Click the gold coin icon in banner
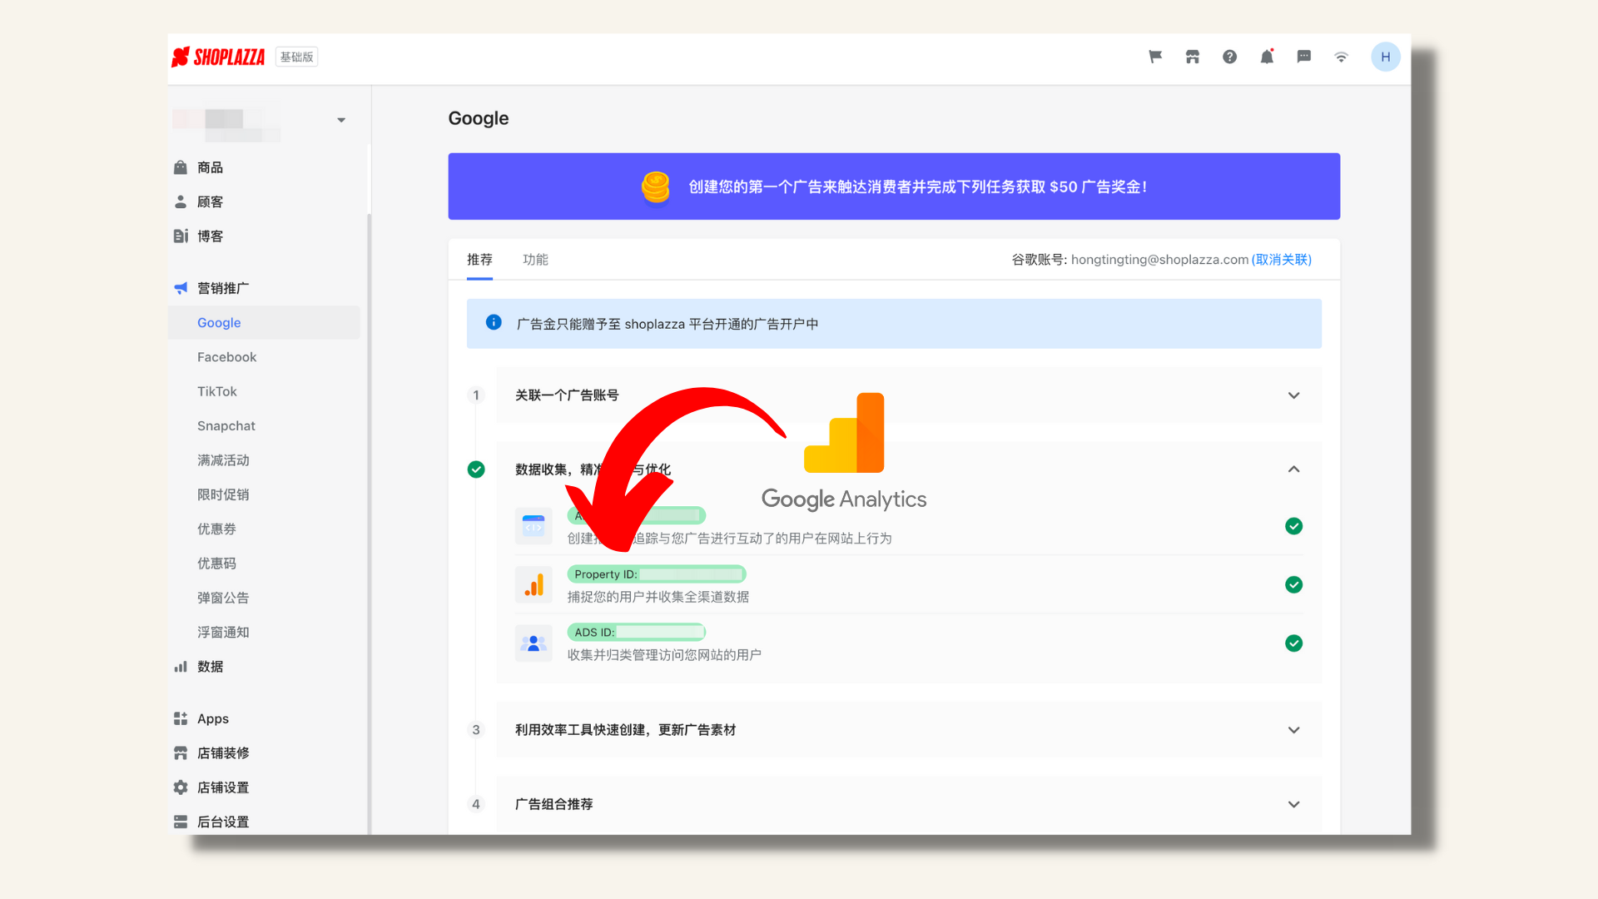The width and height of the screenshot is (1598, 899). [656, 186]
